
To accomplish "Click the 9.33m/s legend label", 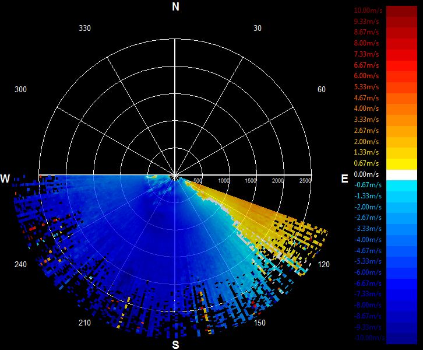I will [366, 22].
